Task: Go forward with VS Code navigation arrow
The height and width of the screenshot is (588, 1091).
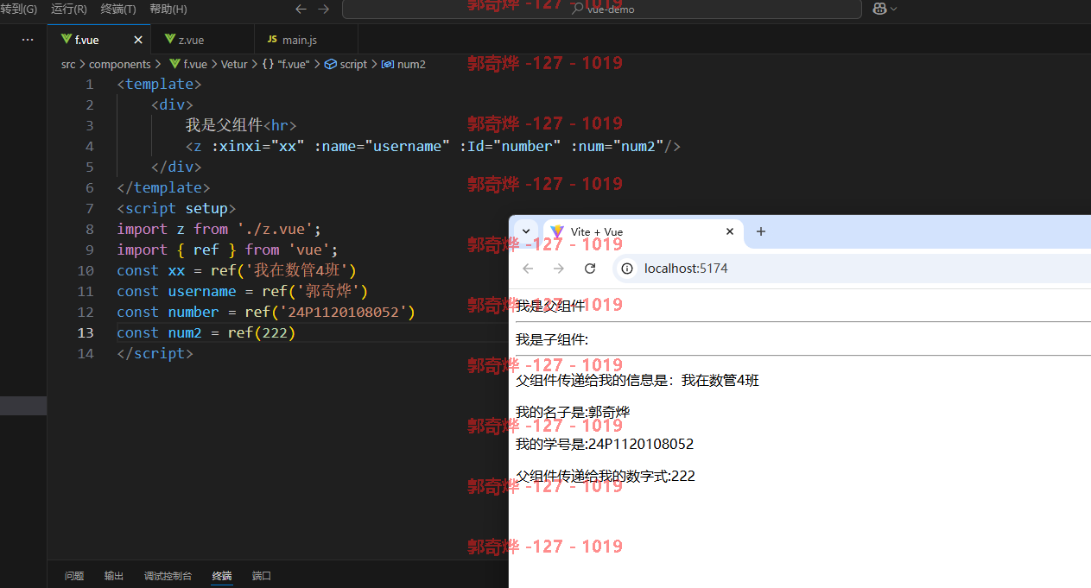Action: 323,9
